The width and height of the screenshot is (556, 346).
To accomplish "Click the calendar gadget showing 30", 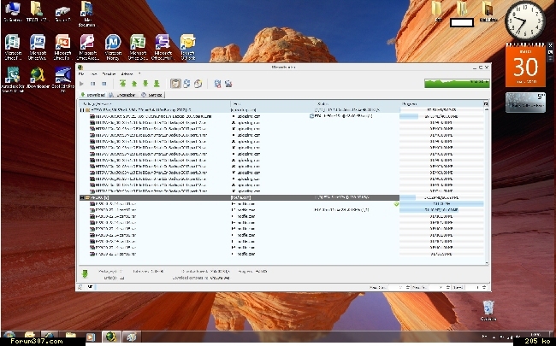I will point(525,65).
